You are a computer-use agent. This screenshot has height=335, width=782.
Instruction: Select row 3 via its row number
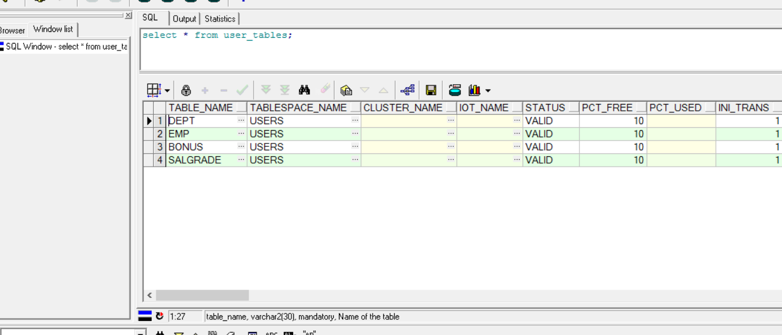160,147
